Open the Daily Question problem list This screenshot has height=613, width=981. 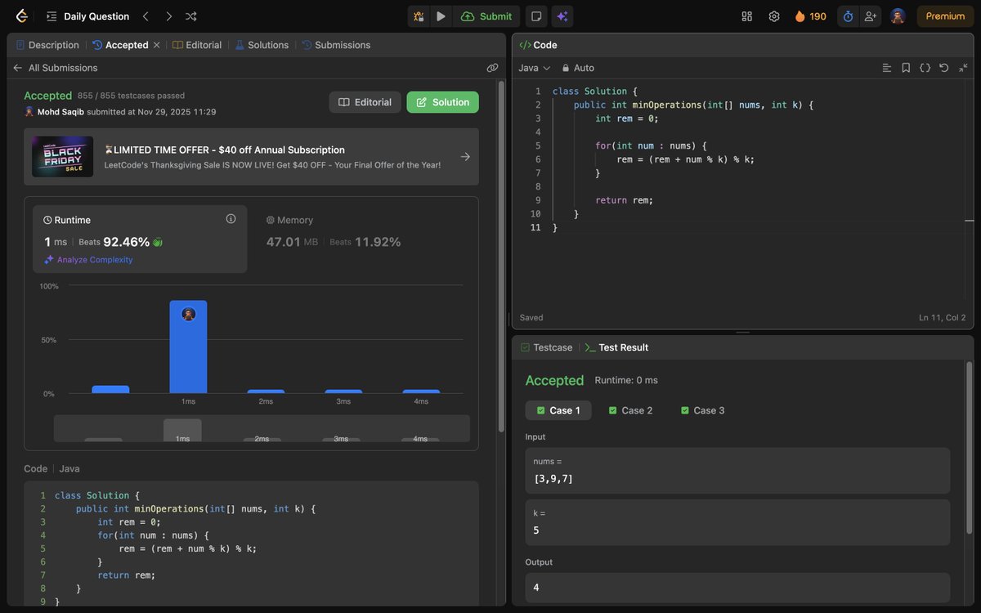click(x=87, y=16)
